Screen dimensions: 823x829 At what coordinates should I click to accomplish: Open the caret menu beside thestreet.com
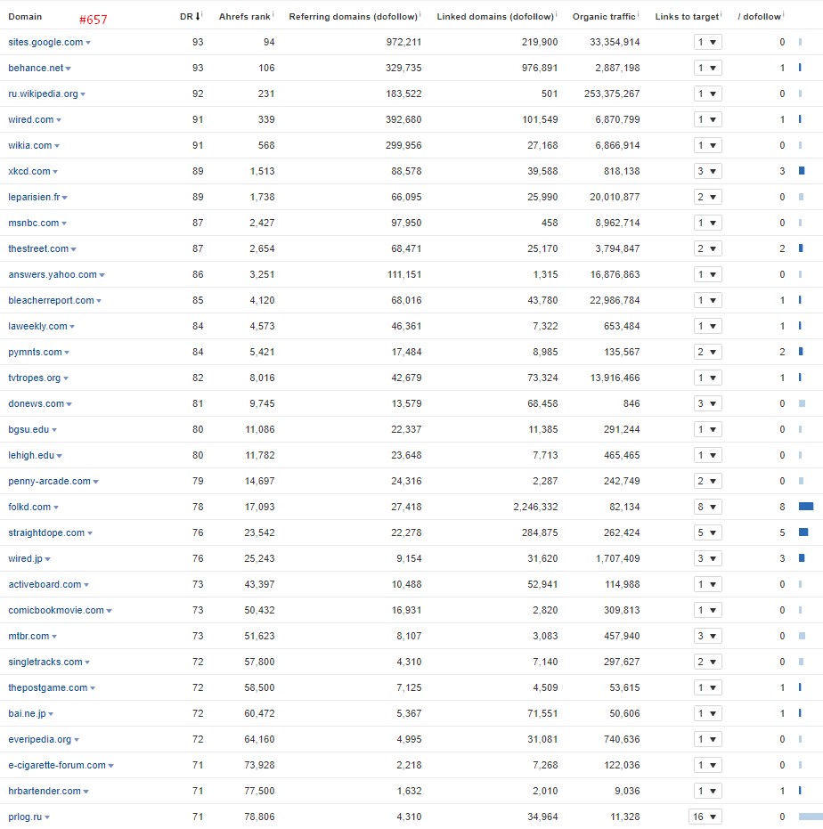tap(74, 249)
